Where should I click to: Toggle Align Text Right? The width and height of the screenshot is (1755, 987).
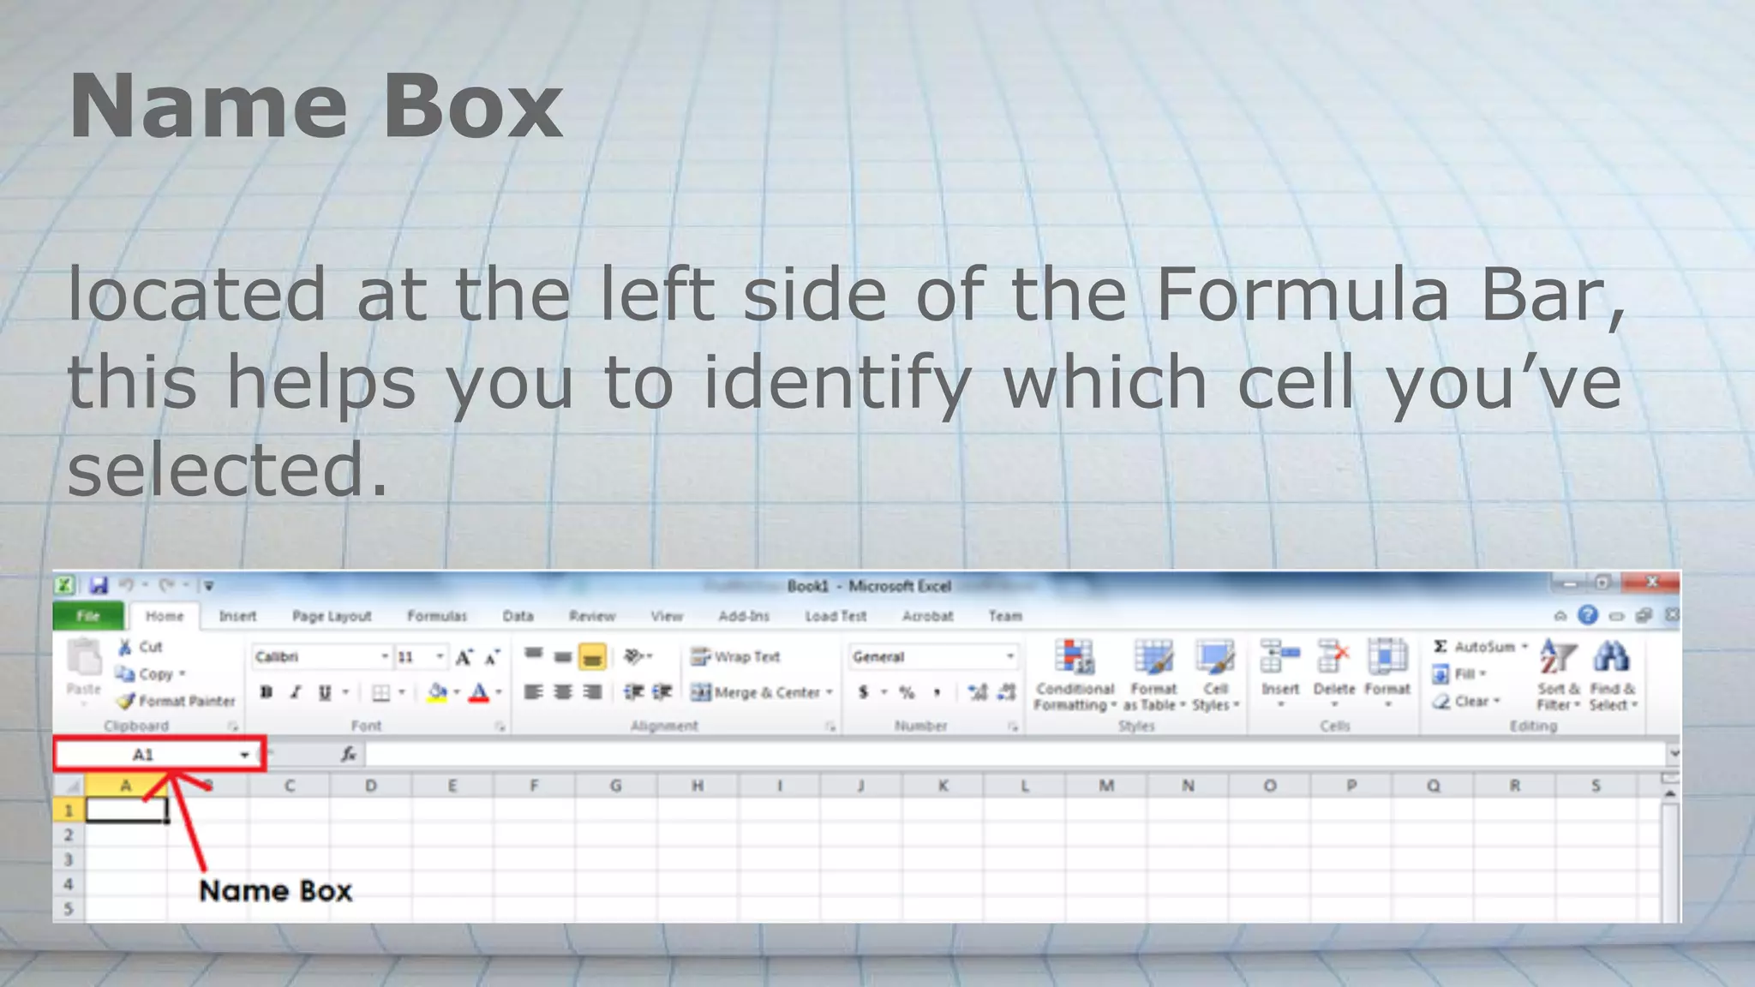pyautogui.click(x=592, y=692)
